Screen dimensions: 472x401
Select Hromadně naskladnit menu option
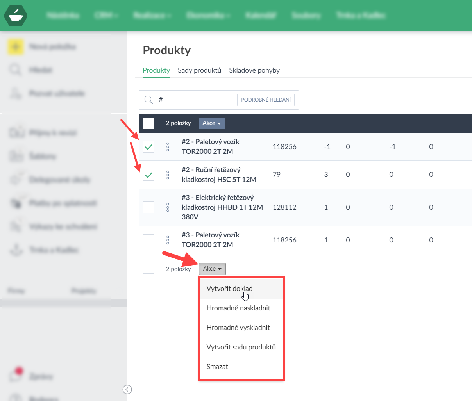[x=238, y=308]
